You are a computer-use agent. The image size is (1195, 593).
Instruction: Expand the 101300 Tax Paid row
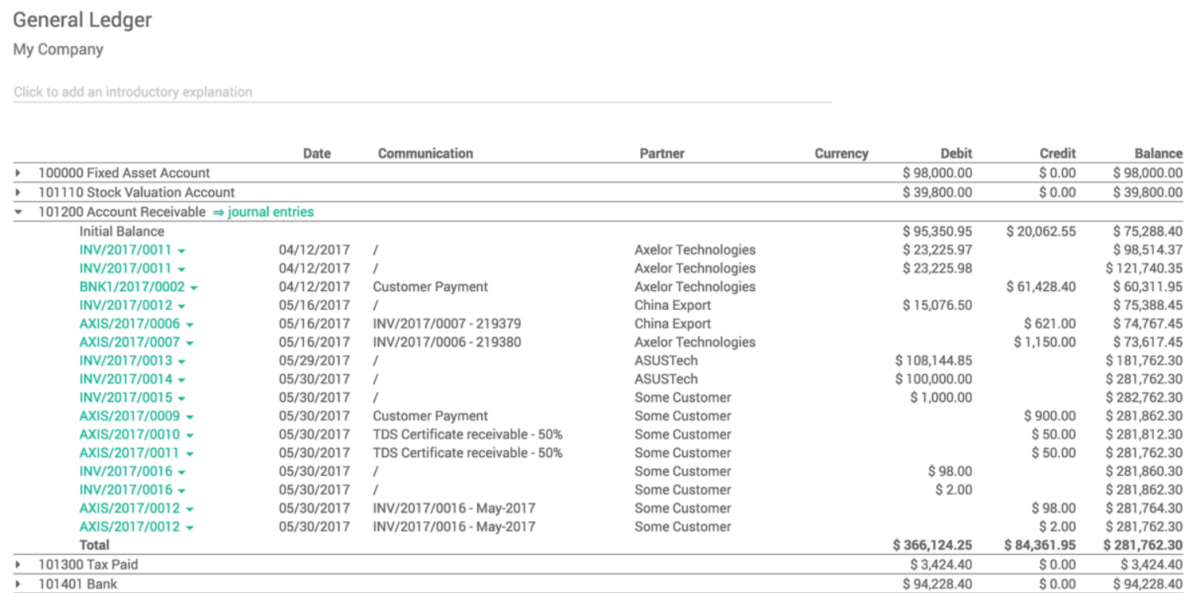18,565
